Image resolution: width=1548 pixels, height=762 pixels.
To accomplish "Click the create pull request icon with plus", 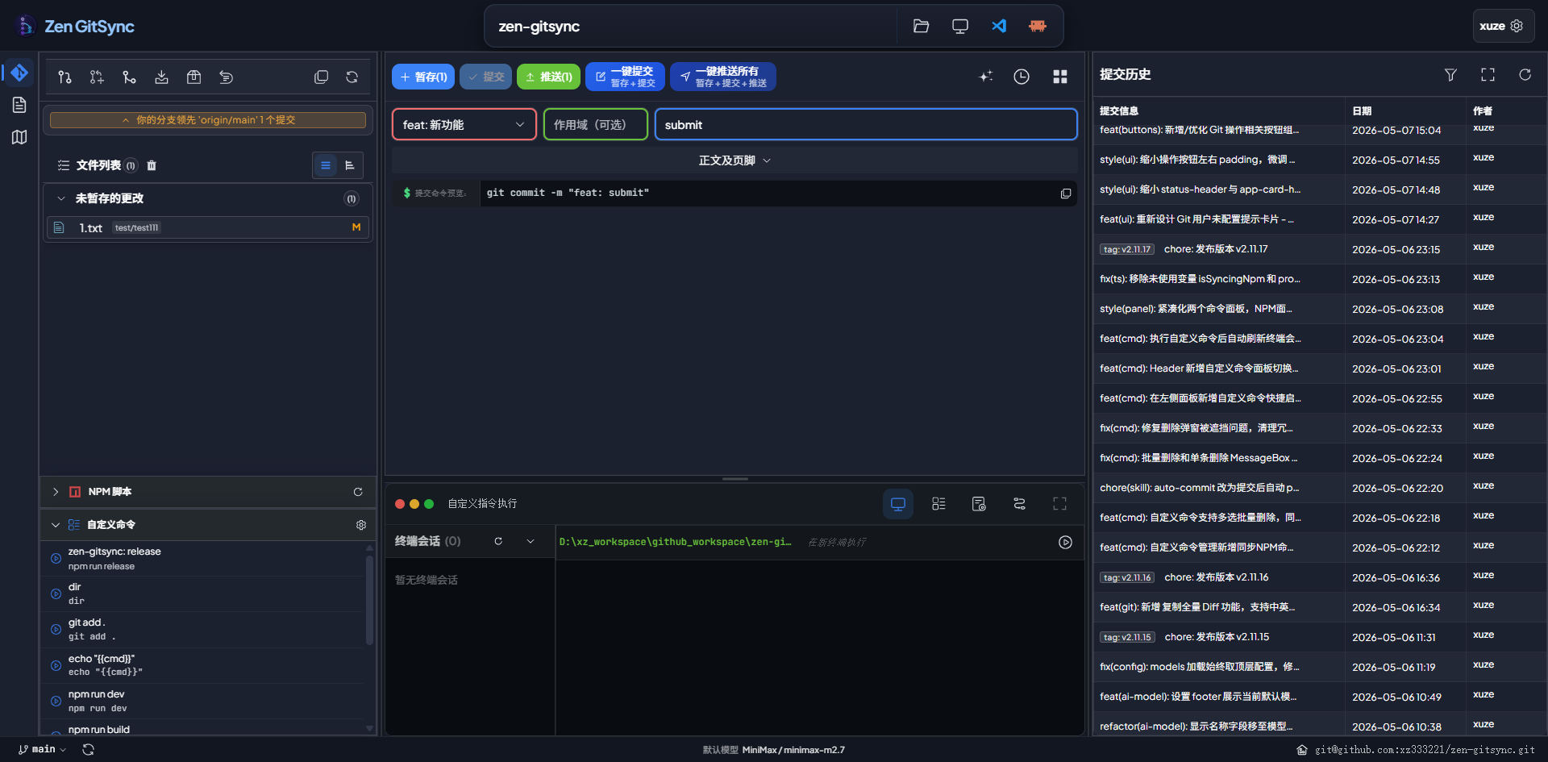I will point(97,77).
